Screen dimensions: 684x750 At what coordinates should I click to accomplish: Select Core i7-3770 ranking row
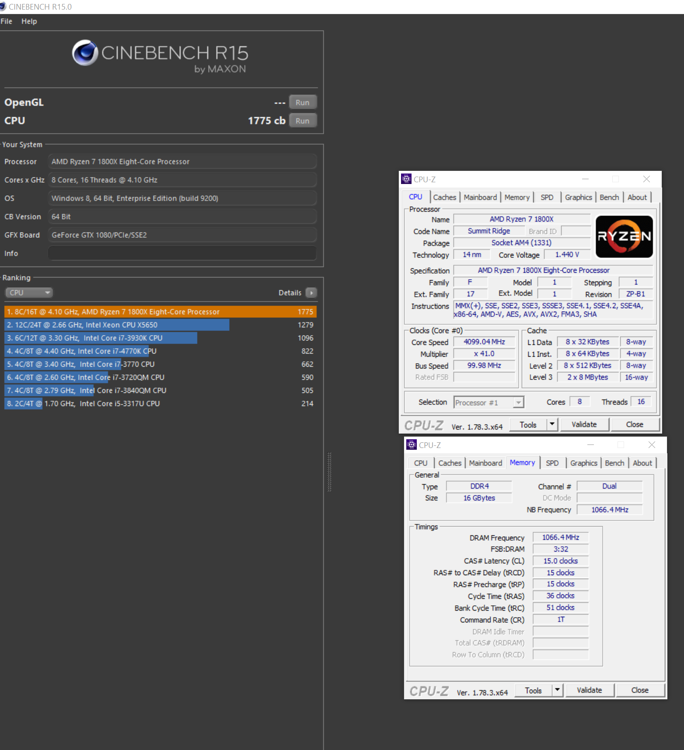[x=161, y=364]
